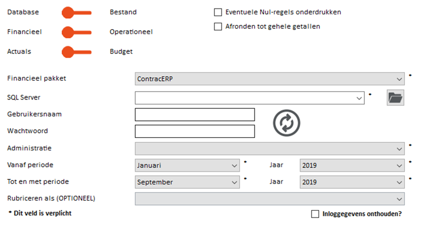This screenshot has width=445, height=231.
Task: Toggle the Financieel/Operationeel switch
Action: point(76,32)
